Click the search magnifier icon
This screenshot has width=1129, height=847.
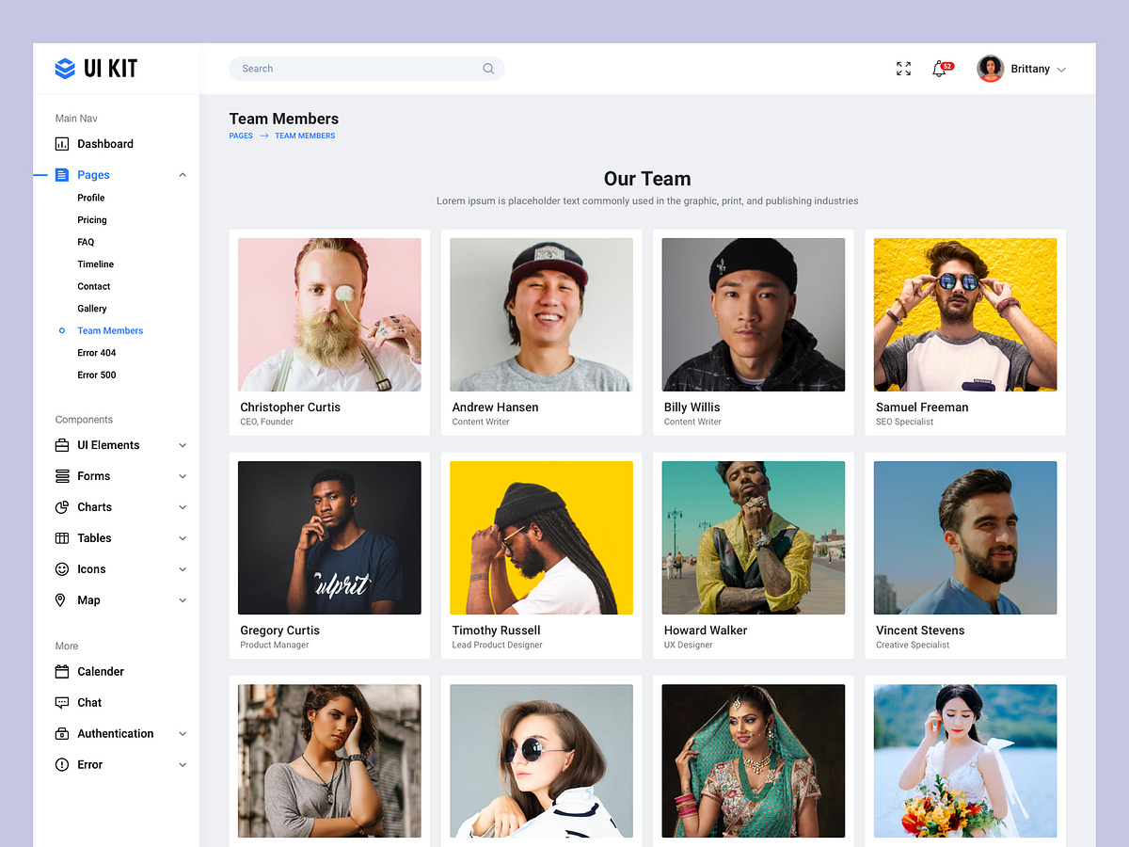pyautogui.click(x=488, y=68)
